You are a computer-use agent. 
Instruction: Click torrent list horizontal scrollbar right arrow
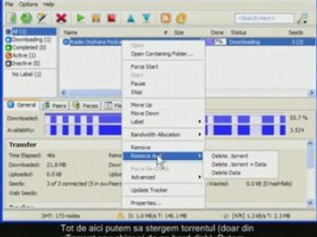(x=311, y=93)
